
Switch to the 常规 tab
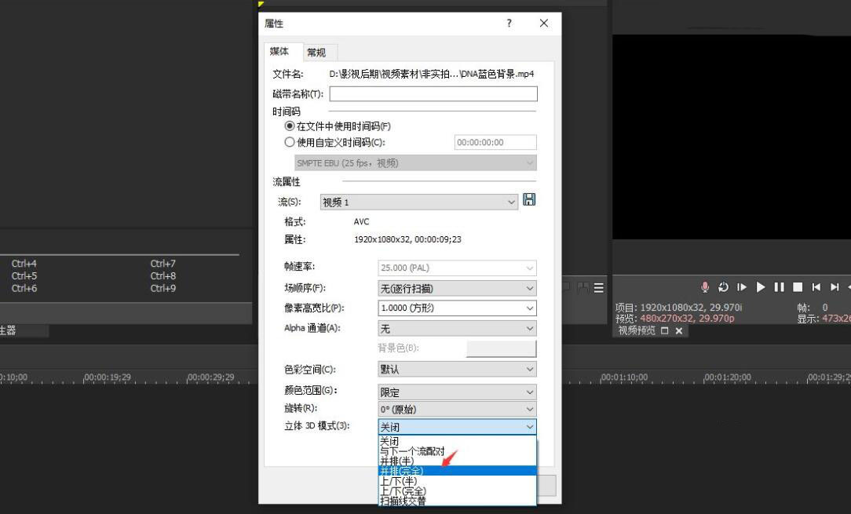(x=317, y=52)
